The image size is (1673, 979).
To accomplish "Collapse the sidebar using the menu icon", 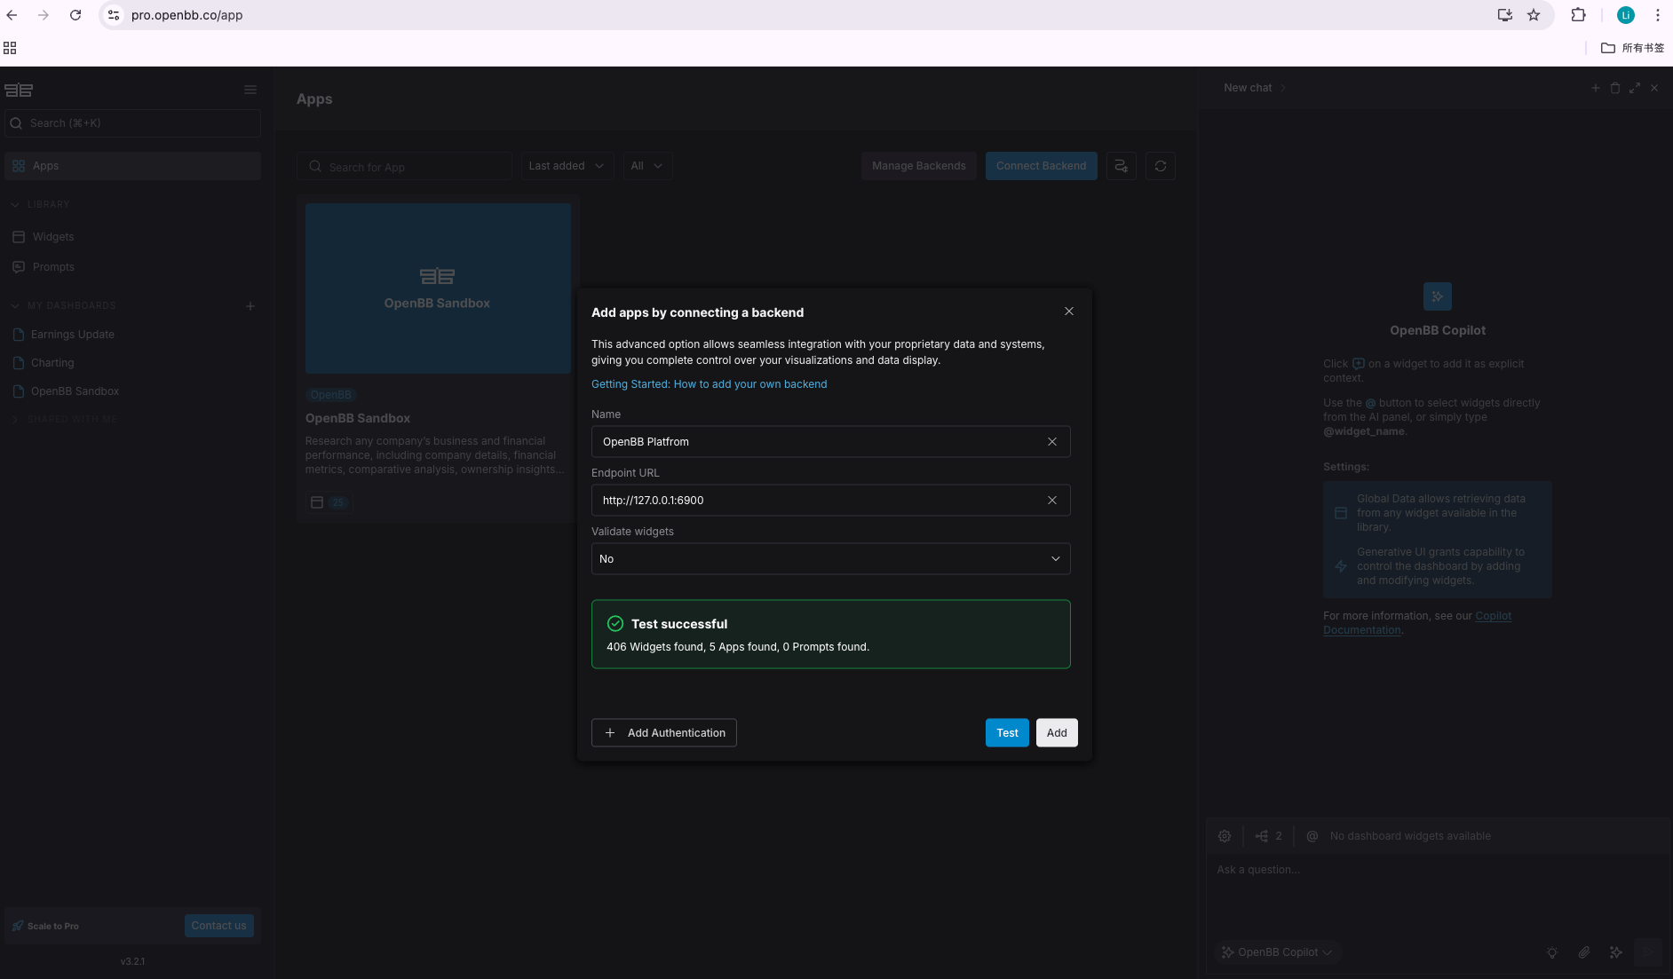I will coord(250,90).
